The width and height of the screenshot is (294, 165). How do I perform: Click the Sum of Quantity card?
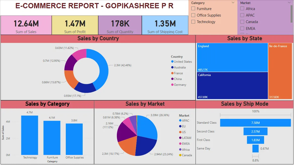[120, 25]
